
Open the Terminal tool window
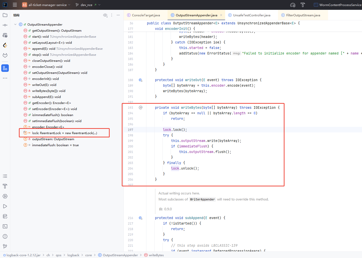pos(5,226)
